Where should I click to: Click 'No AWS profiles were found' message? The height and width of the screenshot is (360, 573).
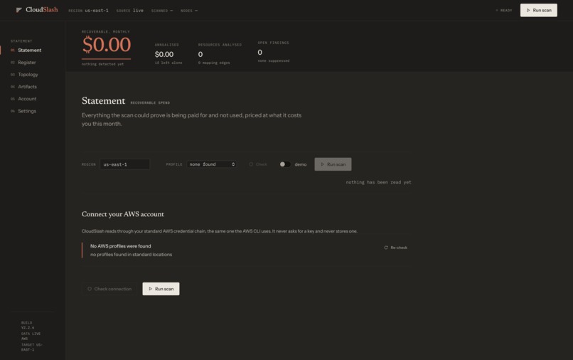[x=121, y=246]
